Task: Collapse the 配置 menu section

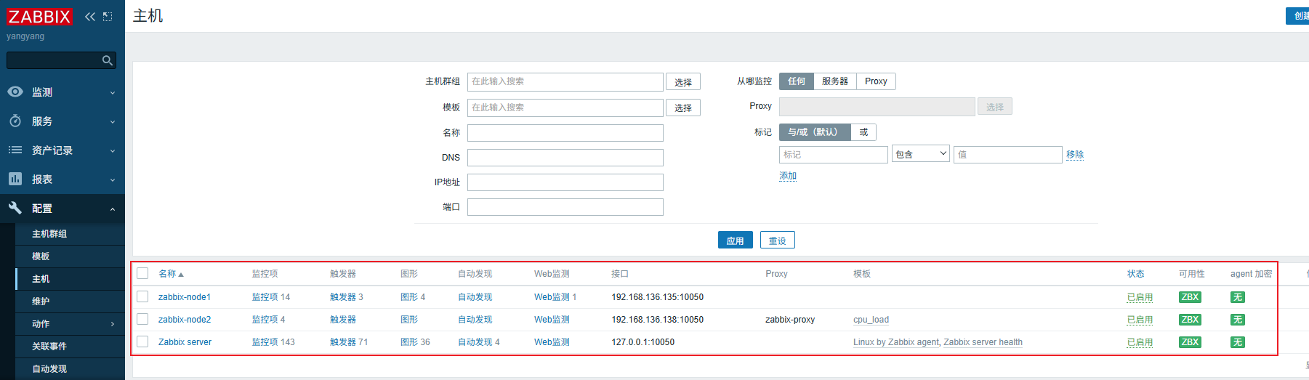Action: coord(113,209)
